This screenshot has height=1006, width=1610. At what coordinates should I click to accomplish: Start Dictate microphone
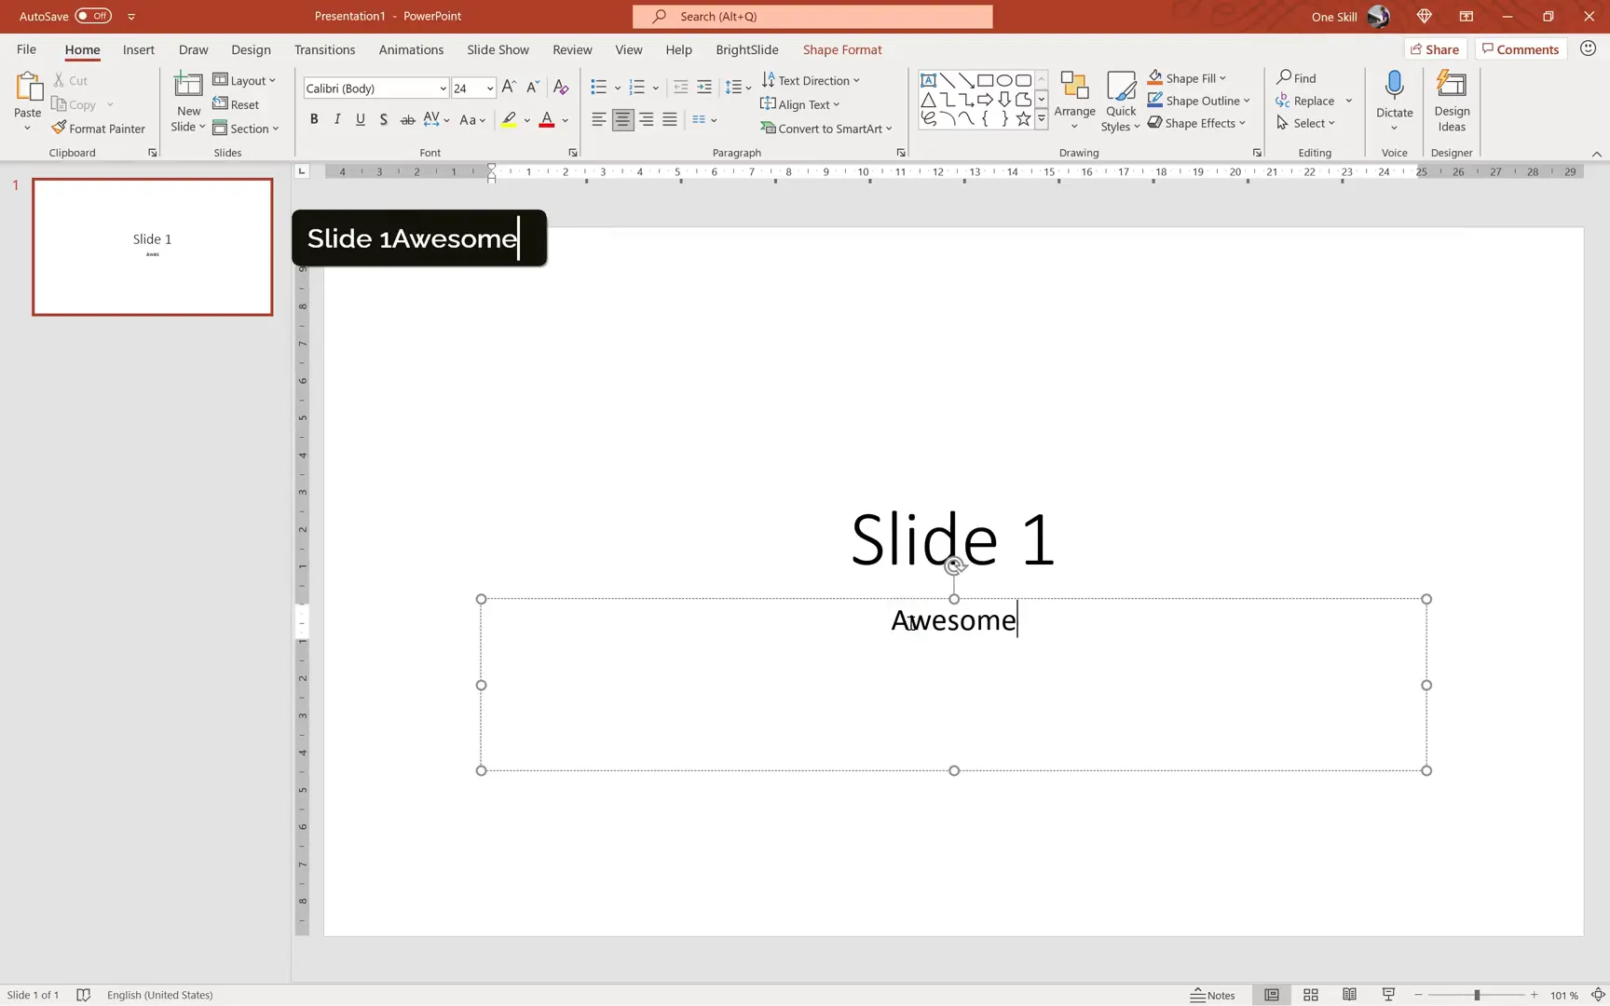(x=1395, y=88)
